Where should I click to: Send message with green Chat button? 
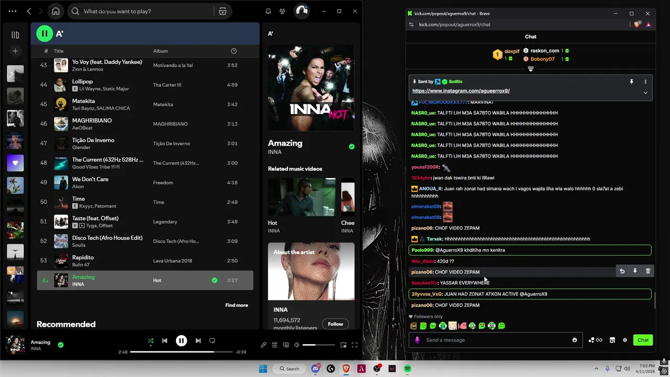tap(643, 340)
